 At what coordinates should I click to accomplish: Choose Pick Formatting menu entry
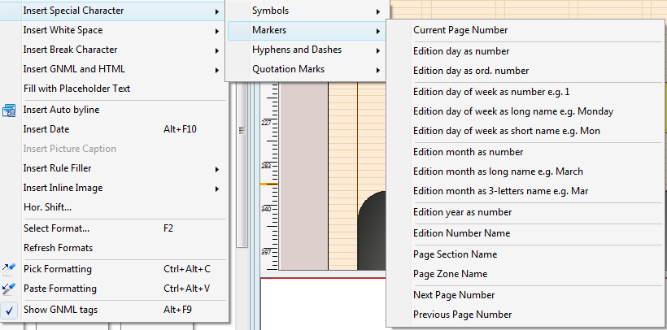pos(114,269)
